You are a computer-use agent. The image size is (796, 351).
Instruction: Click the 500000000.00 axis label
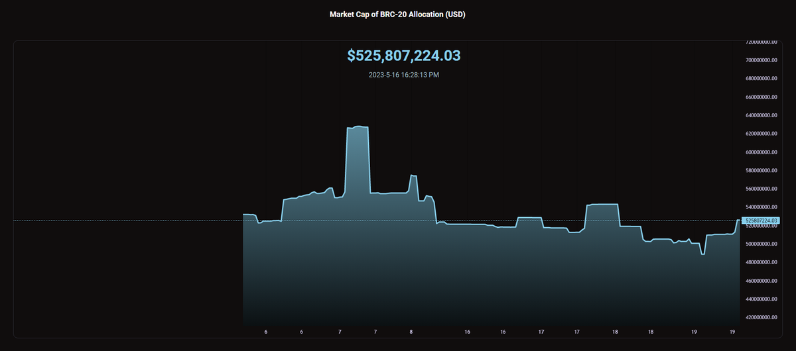pos(761,244)
